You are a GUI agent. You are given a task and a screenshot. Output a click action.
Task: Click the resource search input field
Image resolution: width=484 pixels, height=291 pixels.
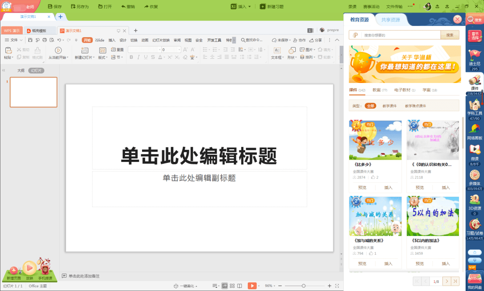399,35
